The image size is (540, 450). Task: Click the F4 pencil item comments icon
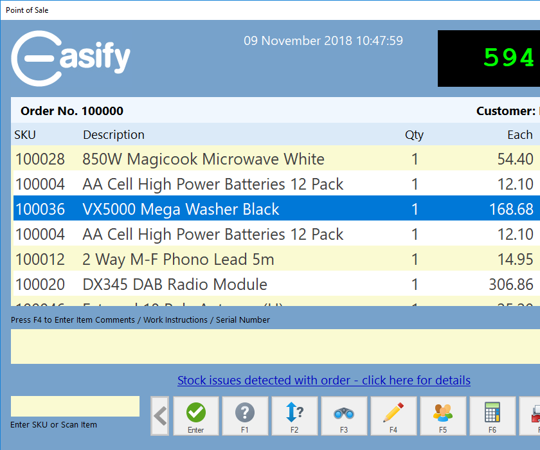coord(393,416)
